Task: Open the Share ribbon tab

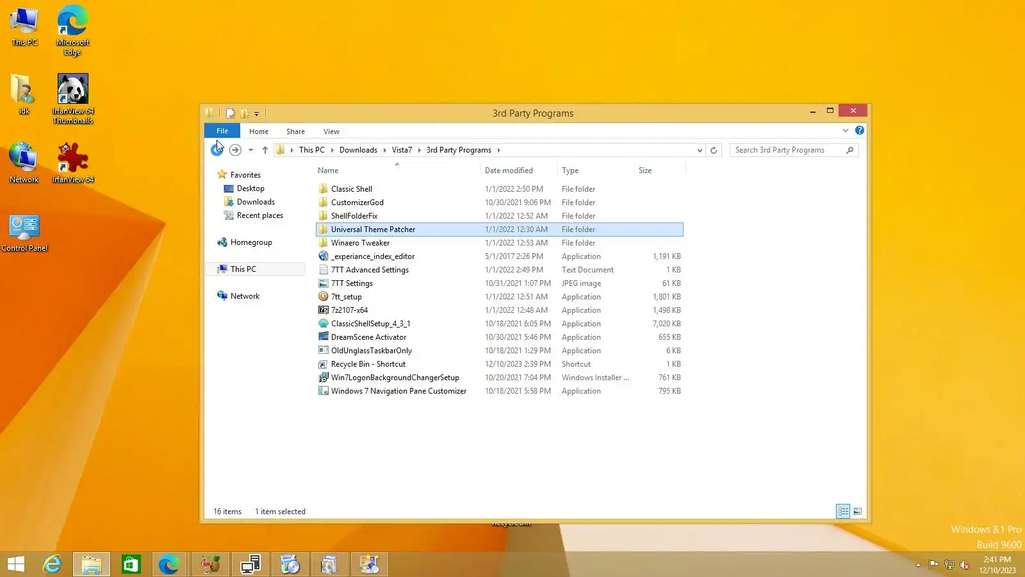Action: (295, 131)
